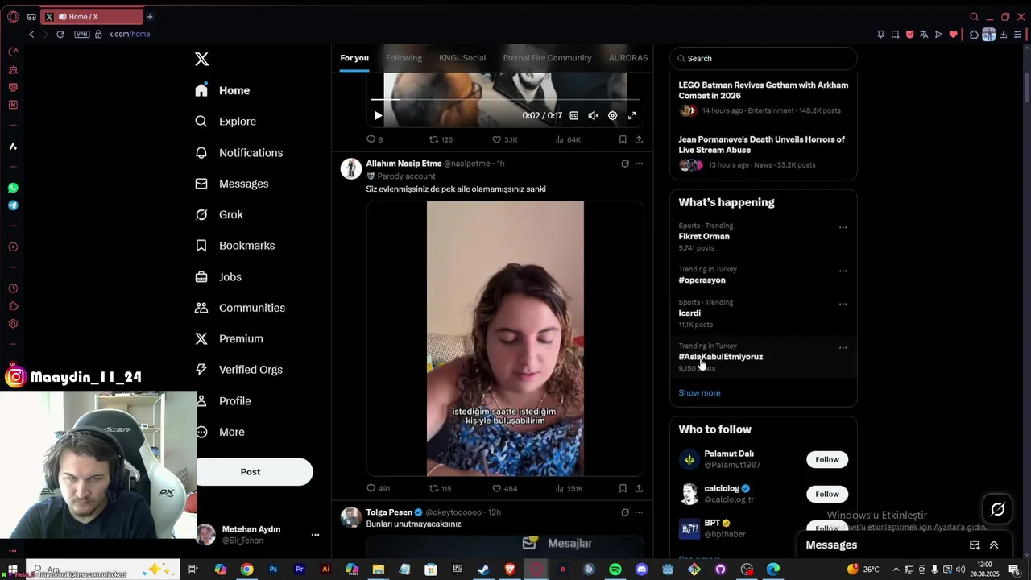Select the For you tab

point(354,58)
